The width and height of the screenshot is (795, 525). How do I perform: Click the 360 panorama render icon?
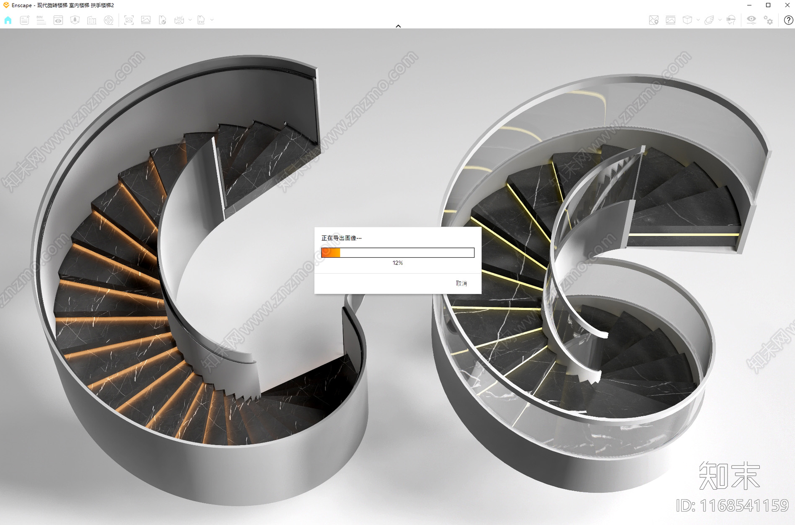[179, 20]
